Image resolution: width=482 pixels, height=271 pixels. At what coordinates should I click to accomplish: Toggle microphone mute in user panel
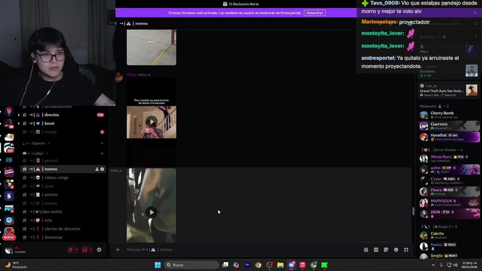click(70, 250)
